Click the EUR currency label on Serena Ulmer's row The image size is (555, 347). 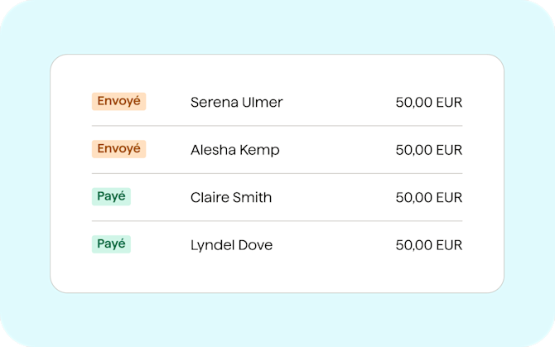tap(449, 103)
